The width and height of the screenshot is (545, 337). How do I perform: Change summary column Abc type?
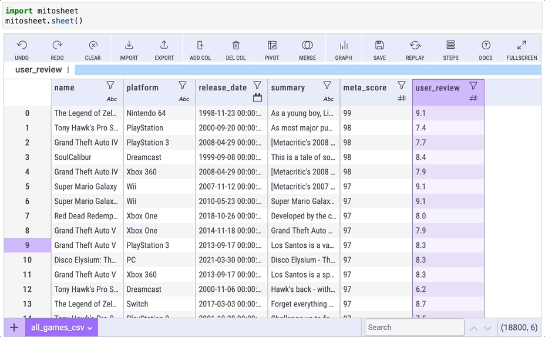pyautogui.click(x=328, y=99)
